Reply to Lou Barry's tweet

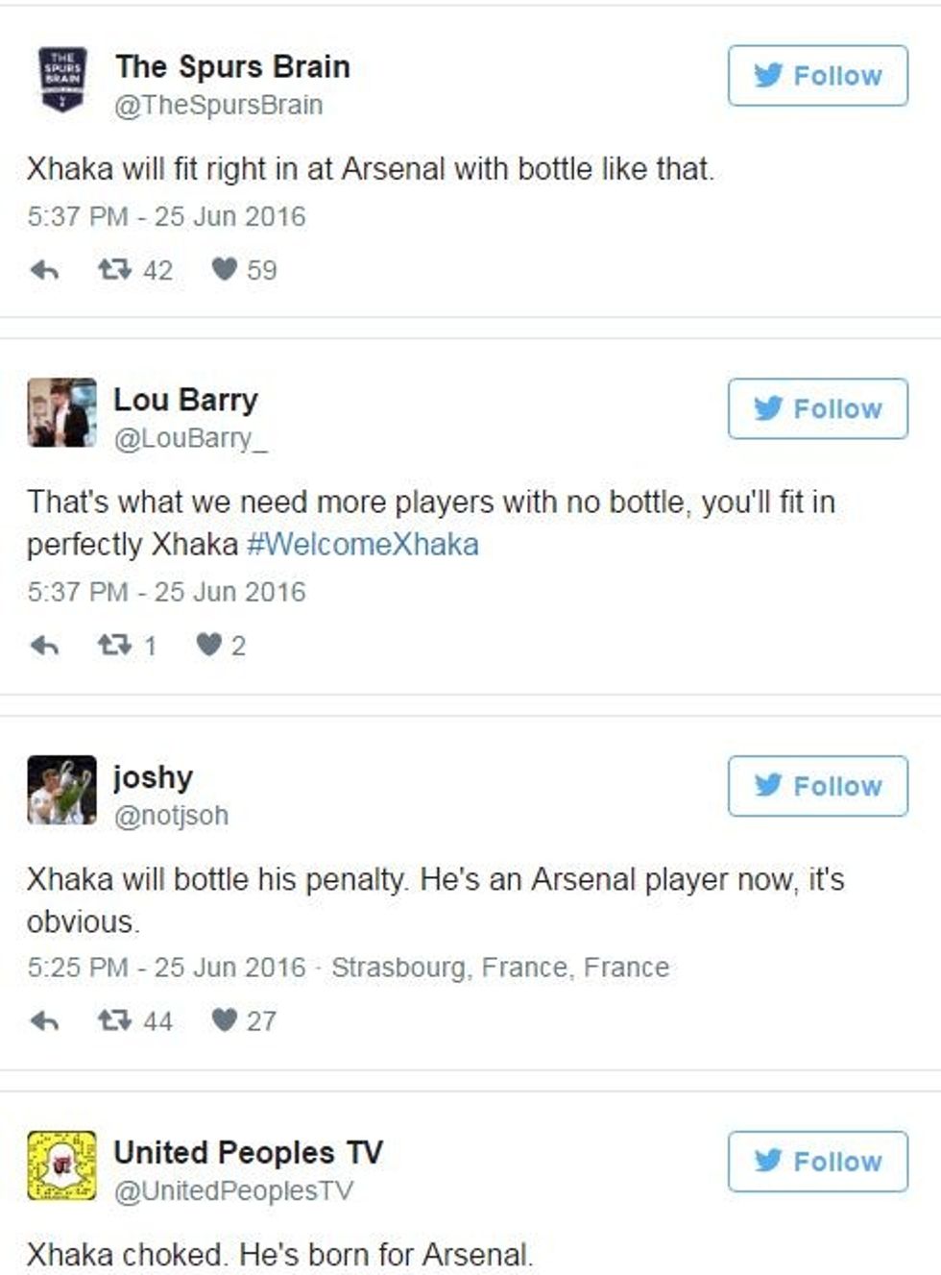[44, 646]
